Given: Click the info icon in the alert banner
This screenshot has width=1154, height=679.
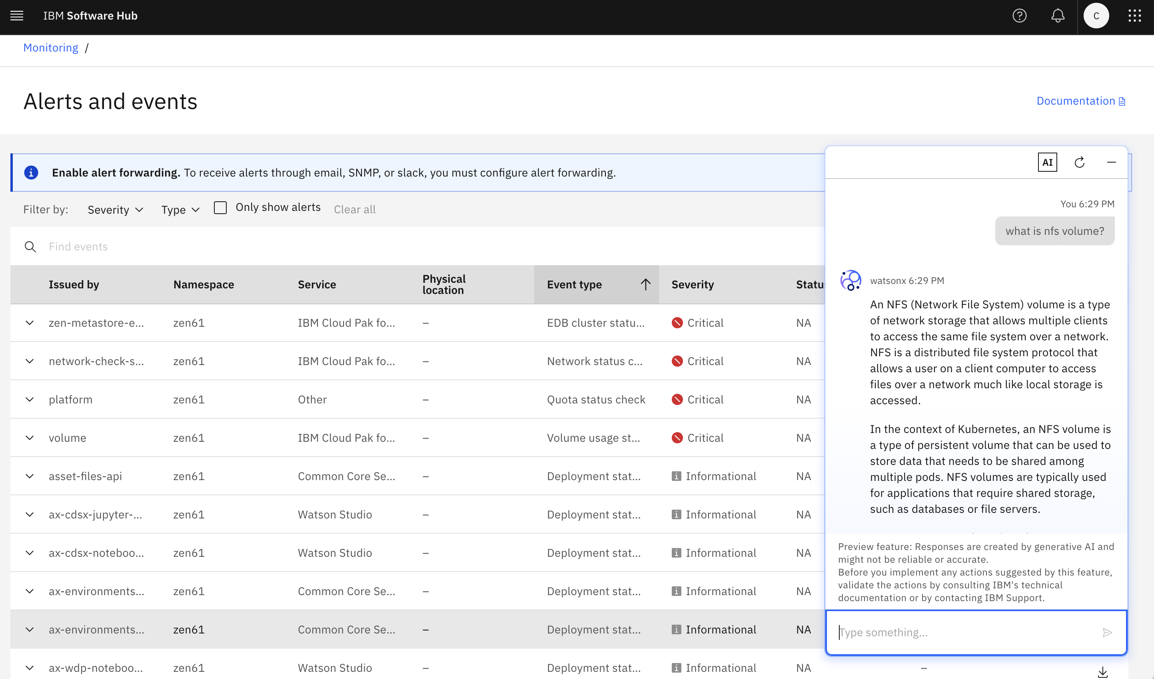Looking at the screenshot, I should click(x=31, y=173).
